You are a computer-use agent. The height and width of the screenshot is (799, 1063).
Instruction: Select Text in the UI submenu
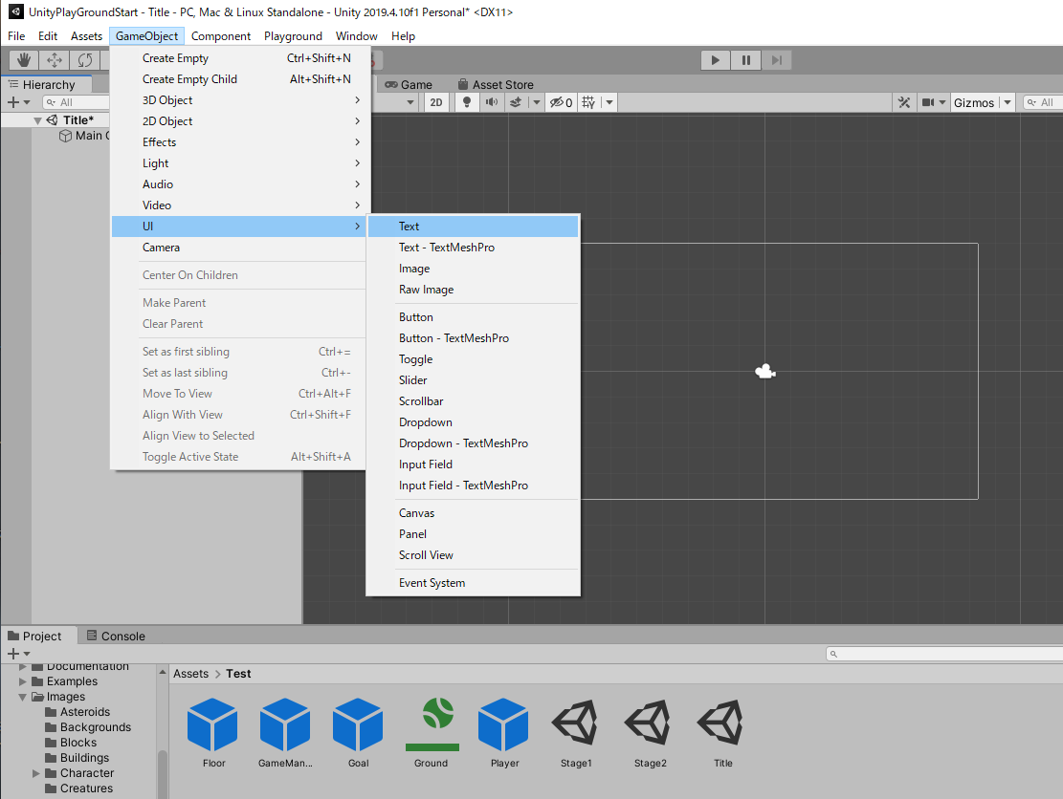click(473, 227)
